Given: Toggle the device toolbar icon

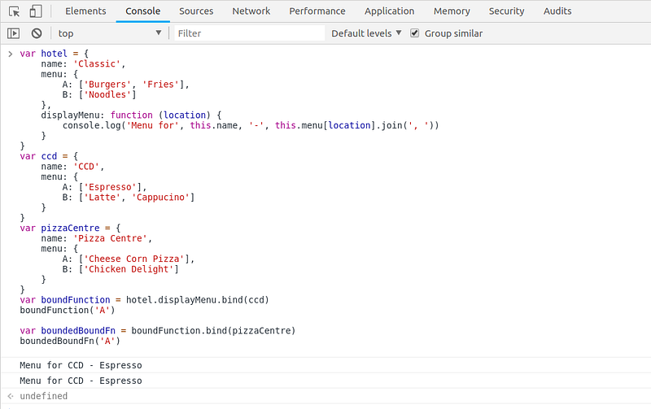Looking at the screenshot, I should (x=36, y=11).
